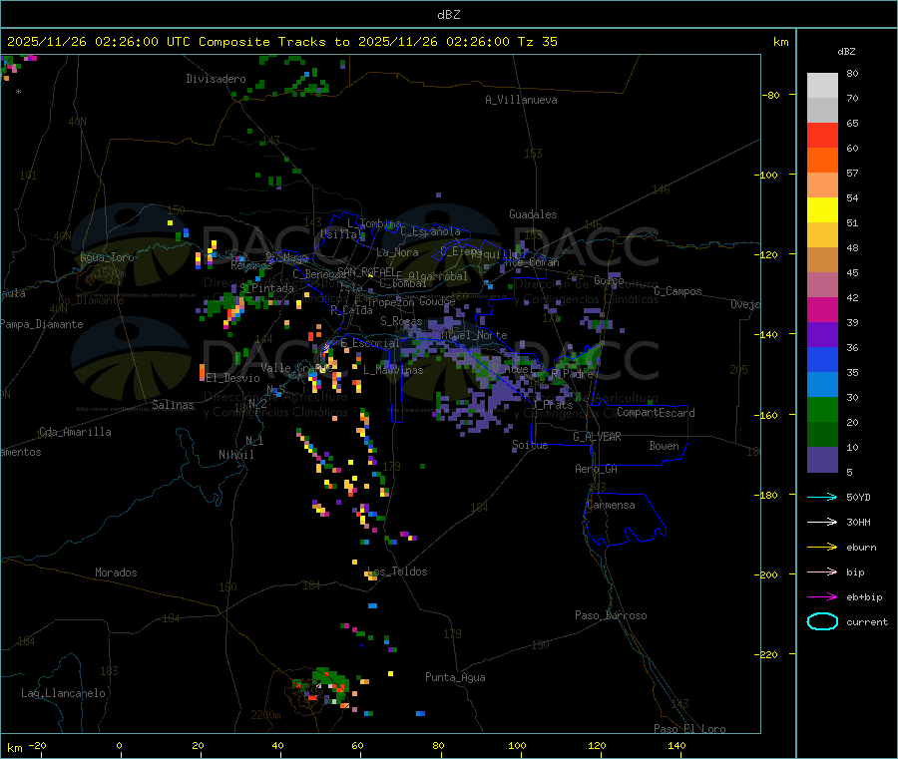Select the slate purple 5-10 dBZ swatch
Screen dimensions: 898x759
822,460
